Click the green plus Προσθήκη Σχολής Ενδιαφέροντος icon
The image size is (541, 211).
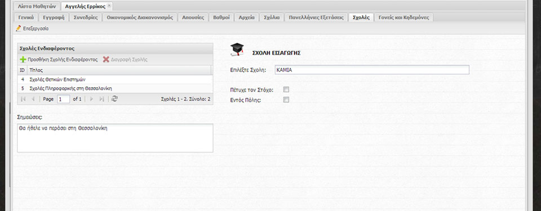click(23, 60)
